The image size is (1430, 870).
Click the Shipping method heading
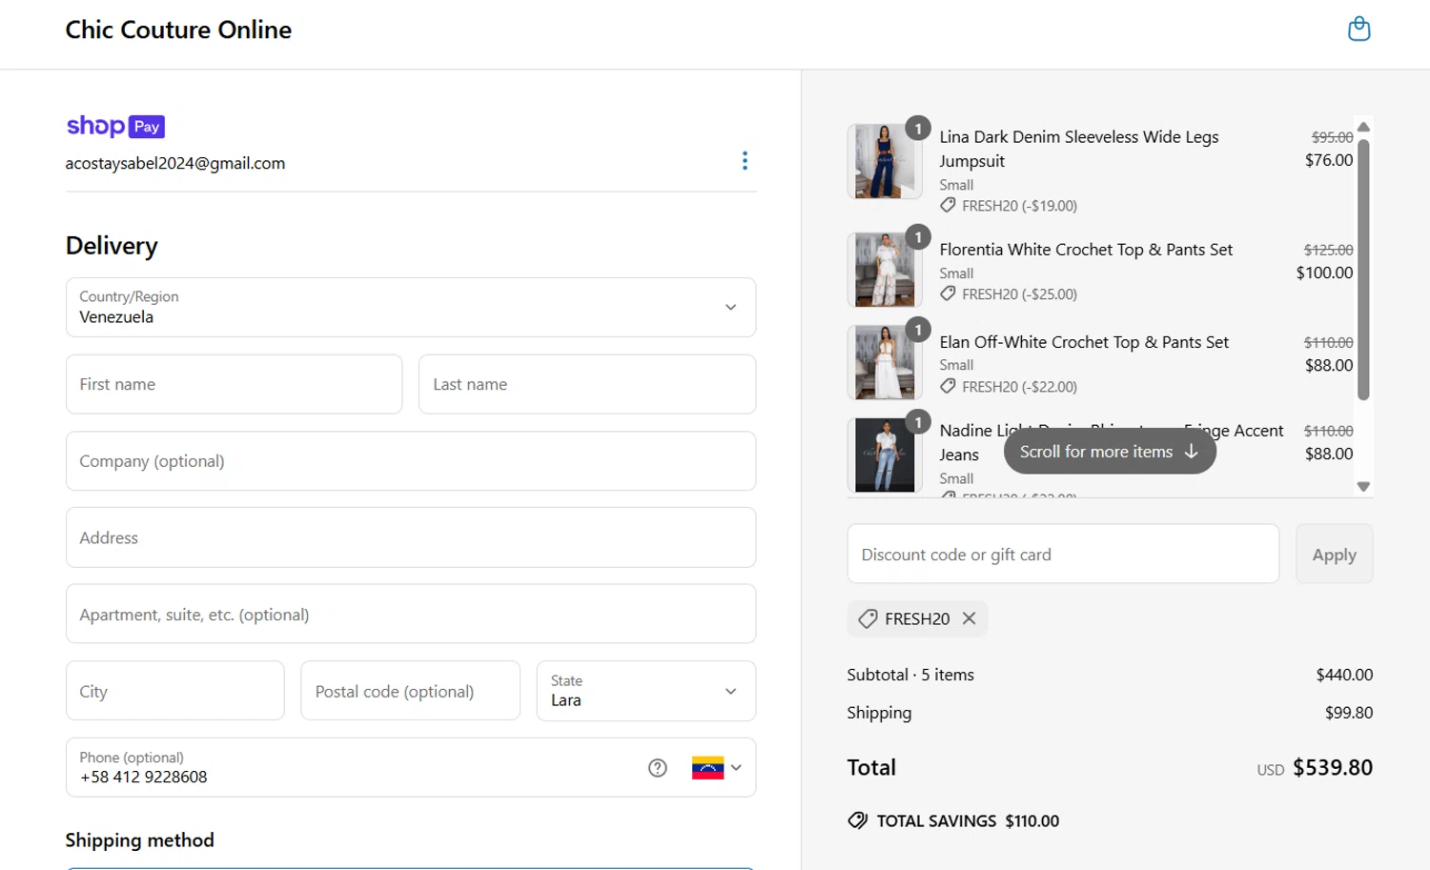coord(140,840)
